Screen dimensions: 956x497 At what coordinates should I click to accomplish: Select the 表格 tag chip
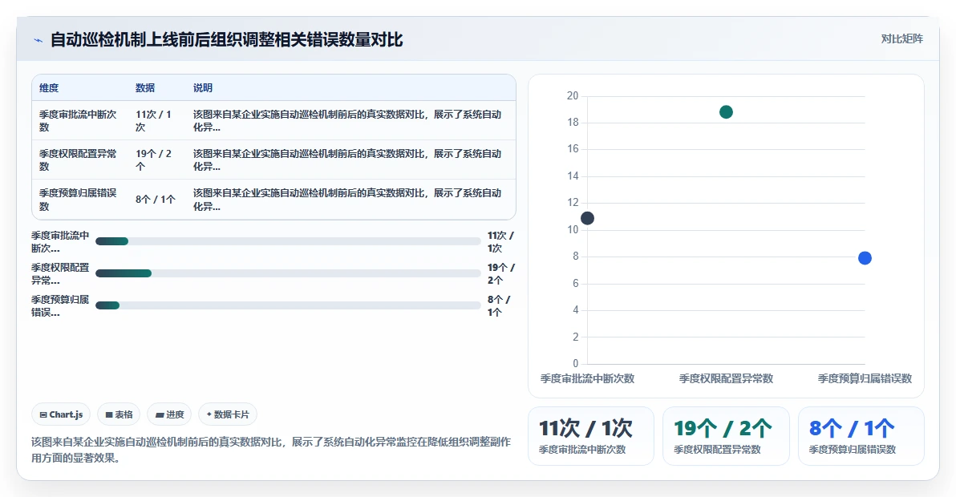click(119, 414)
